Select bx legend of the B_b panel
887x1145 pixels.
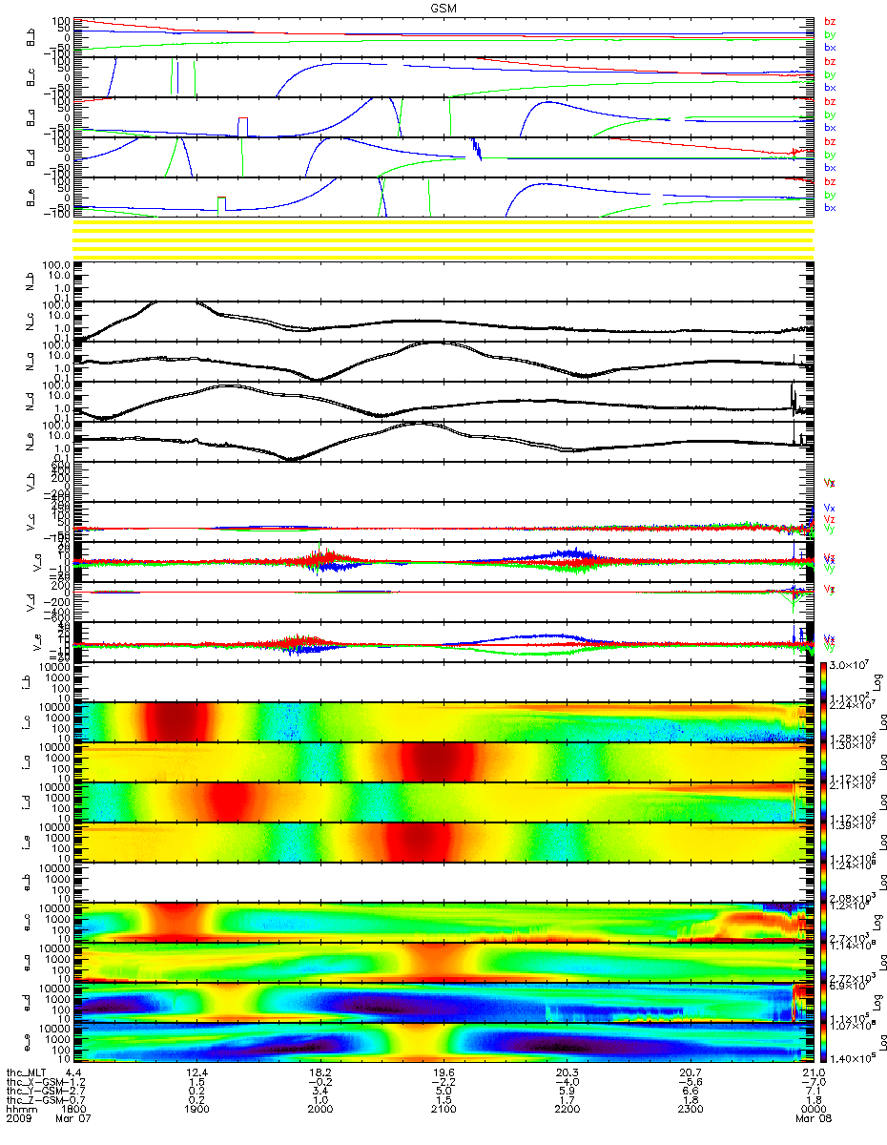tap(829, 47)
